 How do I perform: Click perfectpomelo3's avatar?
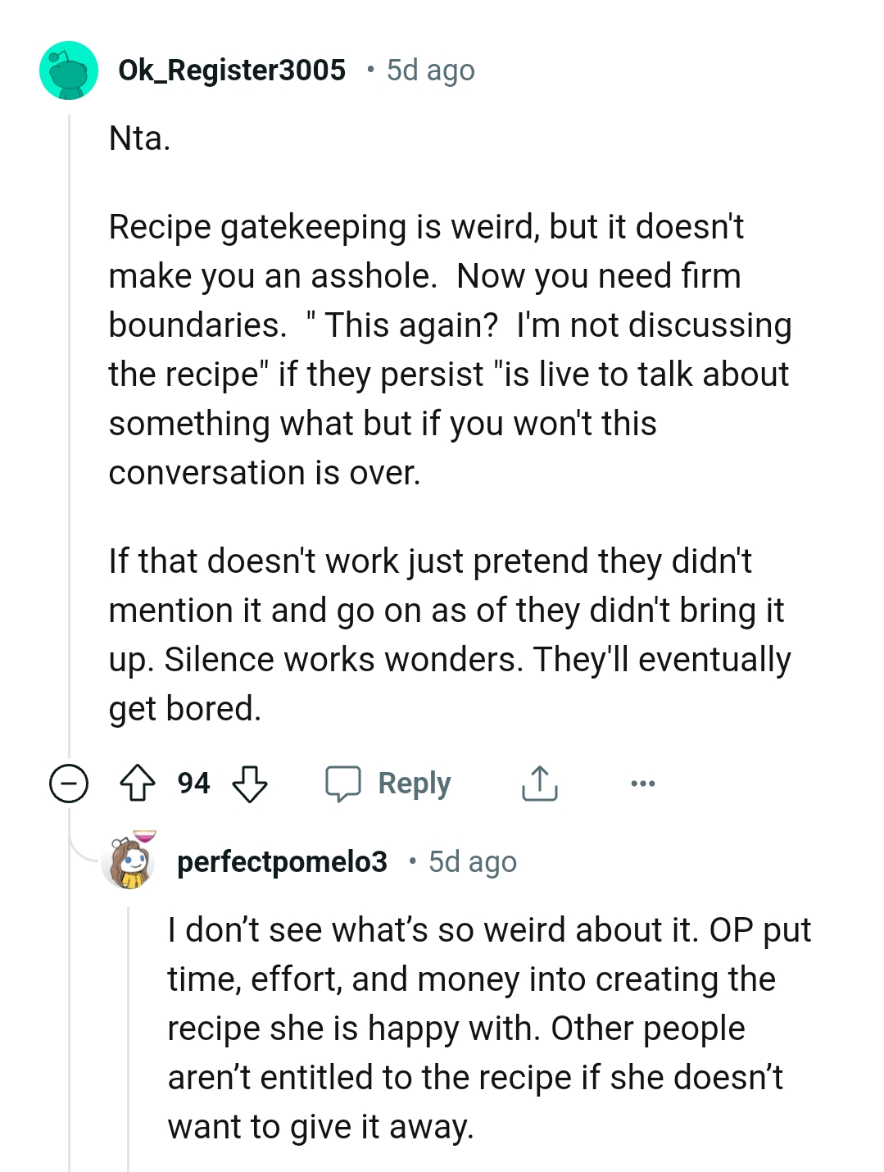coord(129,861)
